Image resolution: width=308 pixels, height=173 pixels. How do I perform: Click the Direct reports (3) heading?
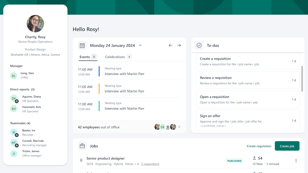coord(23,89)
